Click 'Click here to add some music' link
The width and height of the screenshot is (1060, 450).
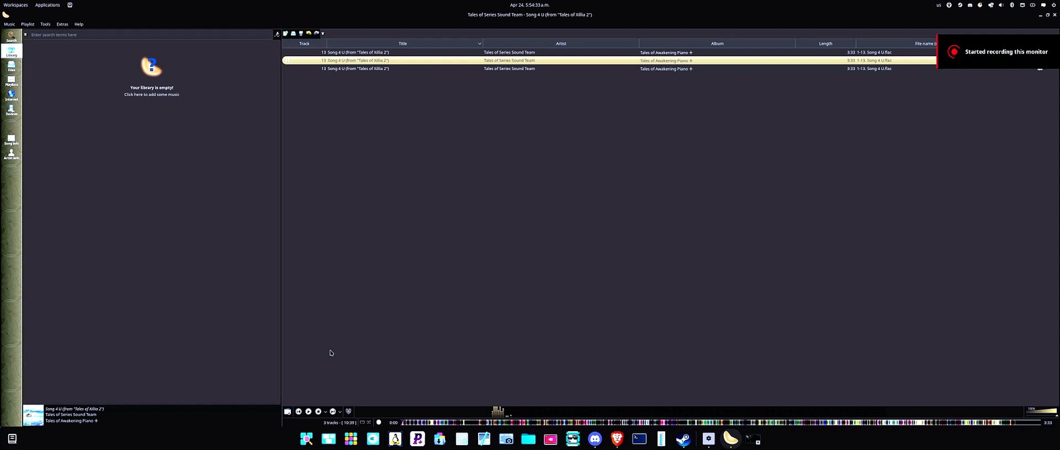151,94
